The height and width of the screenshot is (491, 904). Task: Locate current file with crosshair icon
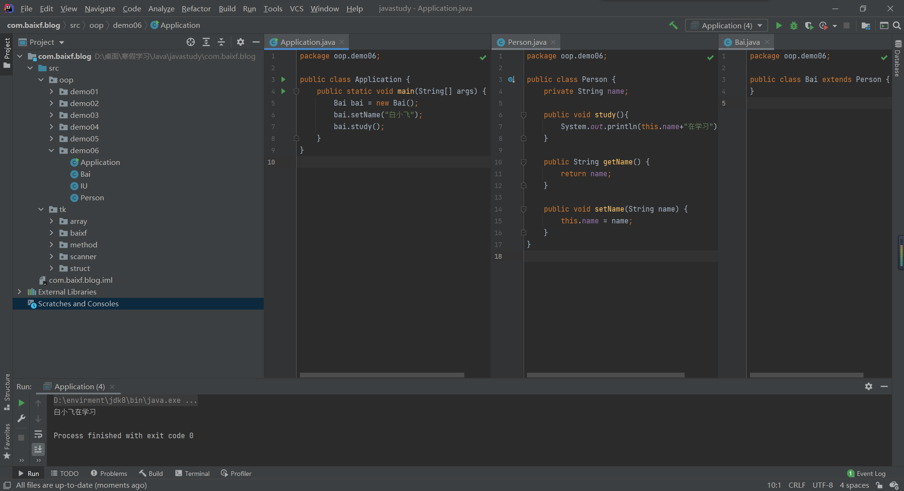pos(191,42)
